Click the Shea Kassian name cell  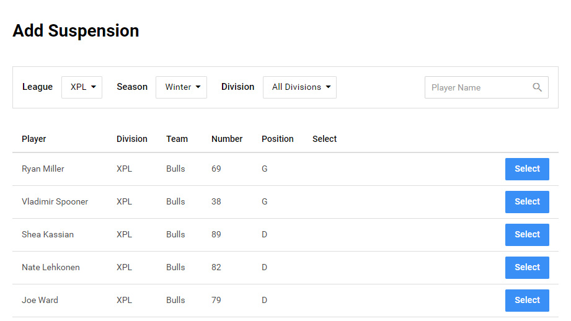tap(48, 234)
